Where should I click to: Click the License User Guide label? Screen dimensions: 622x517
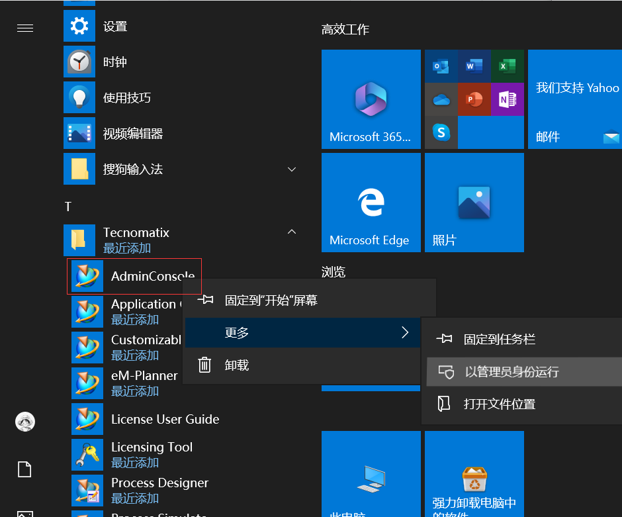(x=165, y=419)
